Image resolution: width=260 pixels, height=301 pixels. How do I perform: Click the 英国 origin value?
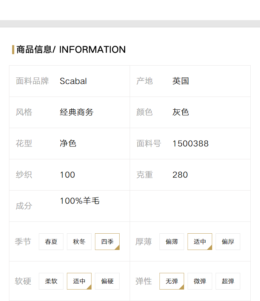point(181,81)
